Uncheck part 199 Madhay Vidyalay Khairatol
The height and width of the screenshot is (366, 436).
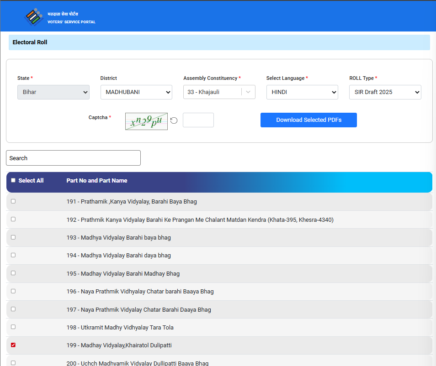[x=13, y=345]
